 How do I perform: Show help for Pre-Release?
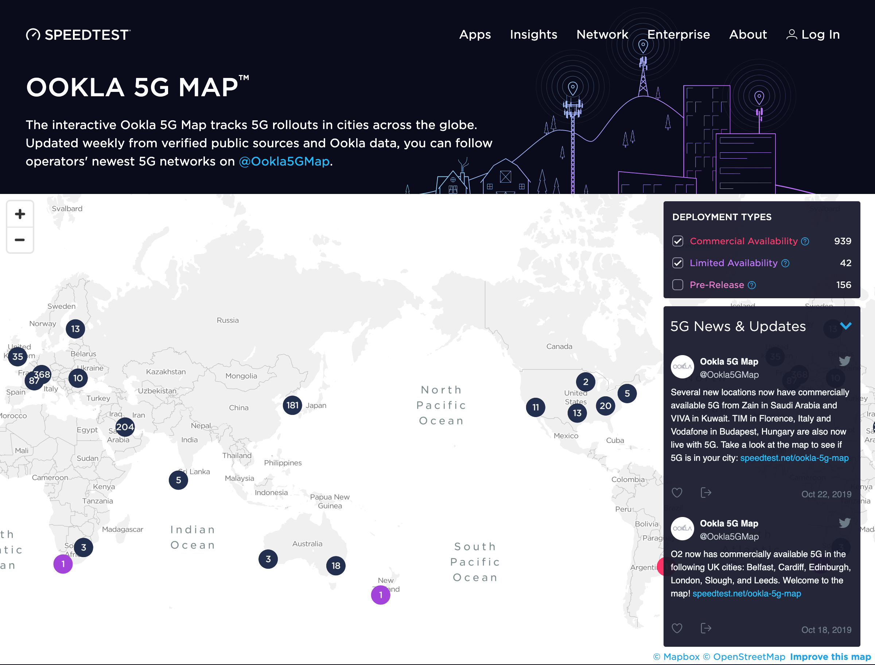pos(752,285)
